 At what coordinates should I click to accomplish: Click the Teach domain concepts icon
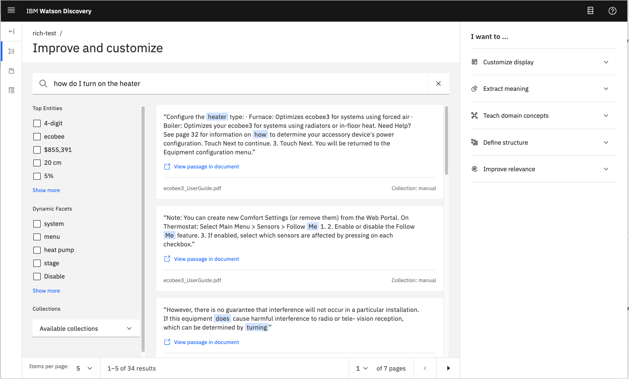coord(474,115)
